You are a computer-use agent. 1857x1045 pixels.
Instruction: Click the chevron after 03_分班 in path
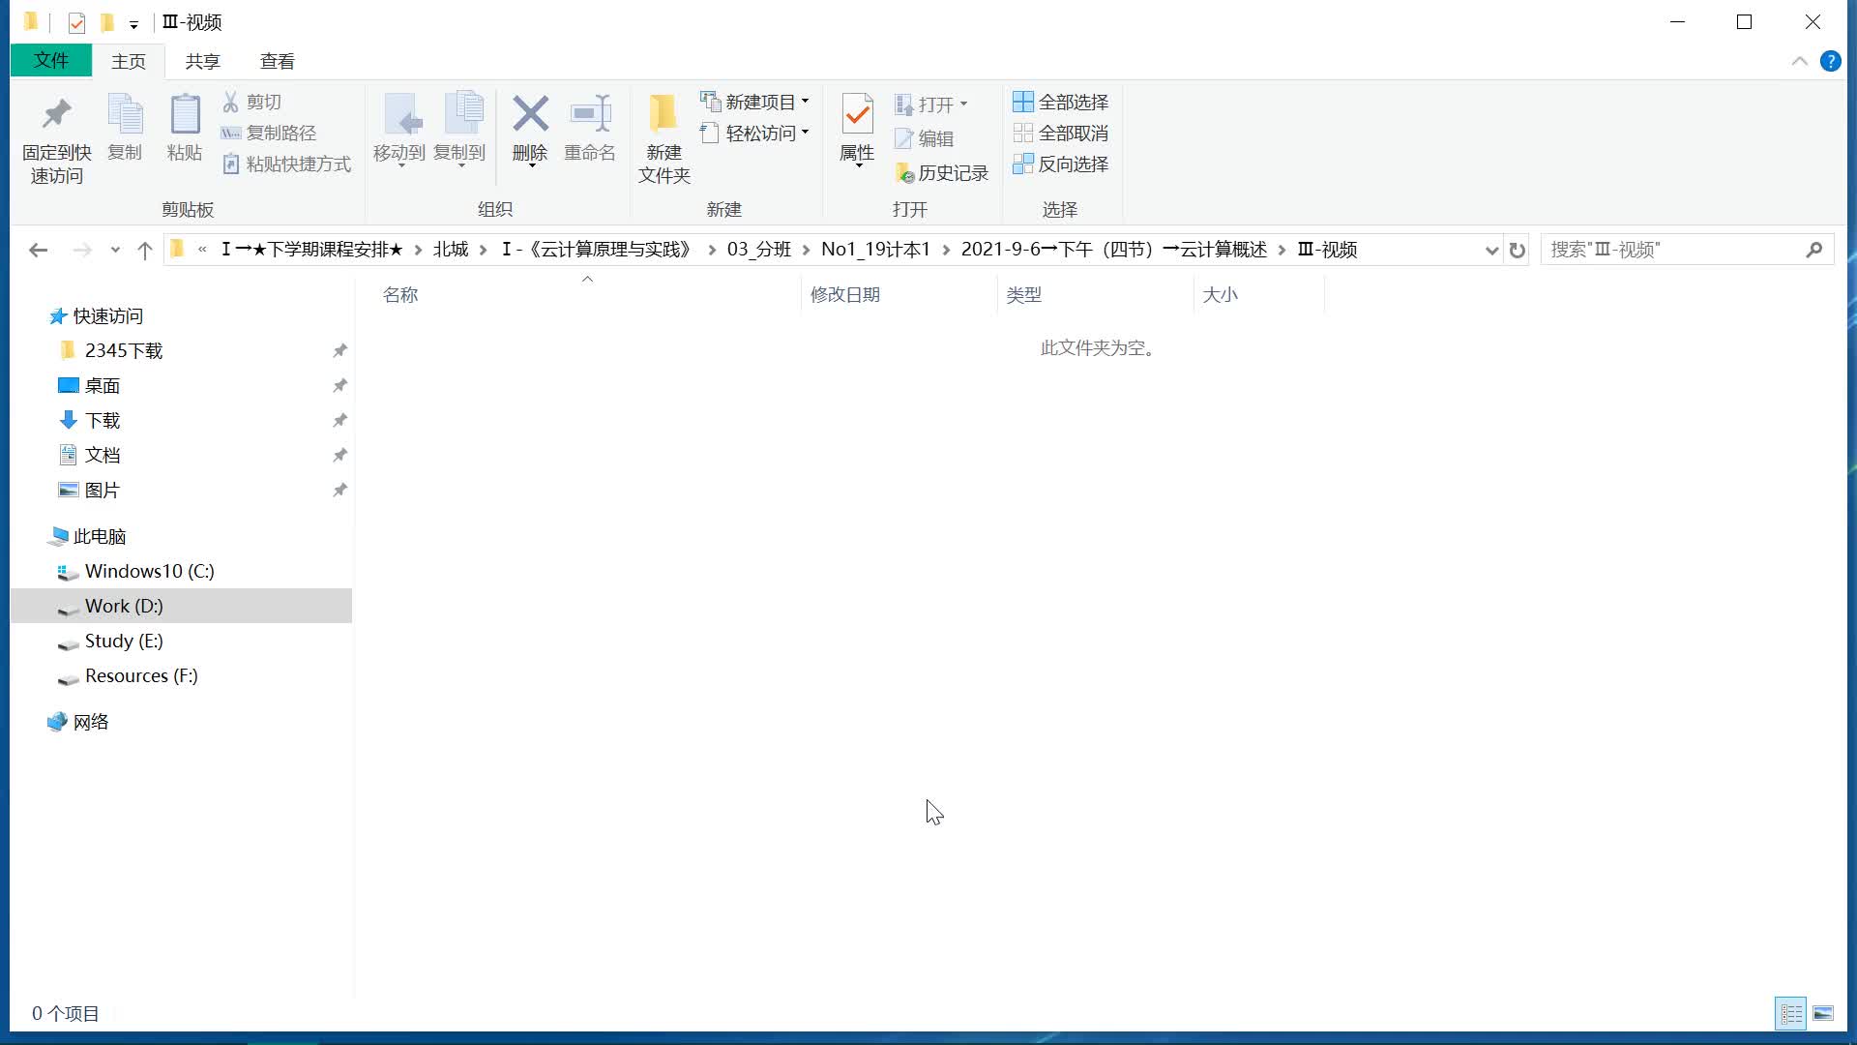(807, 250)
